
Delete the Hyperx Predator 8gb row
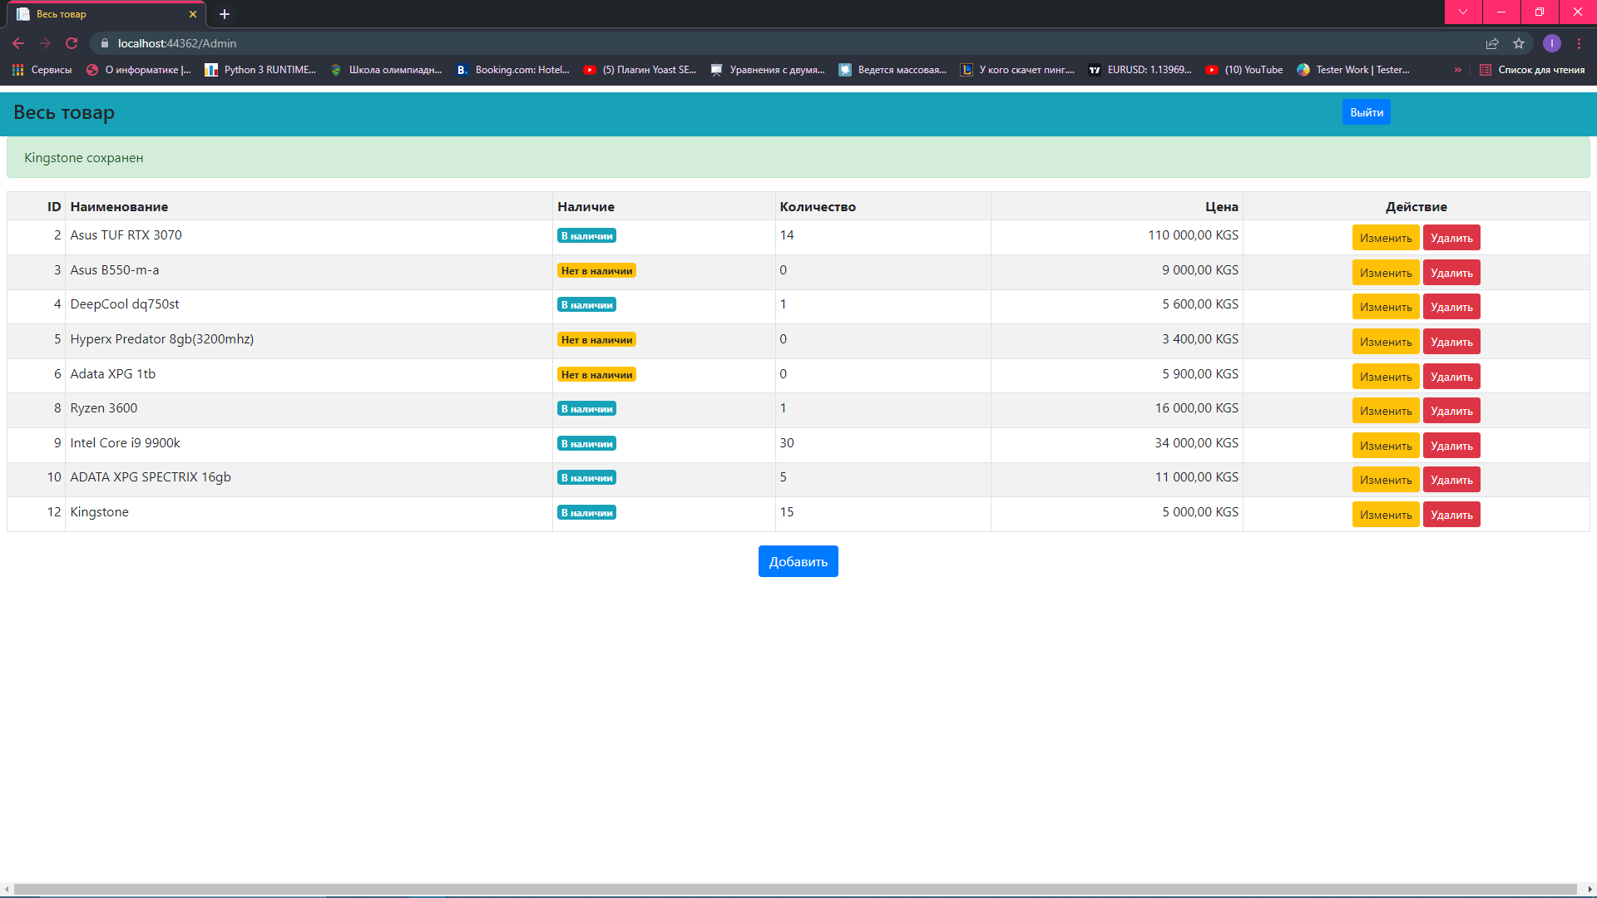(x=1451, y=342)
